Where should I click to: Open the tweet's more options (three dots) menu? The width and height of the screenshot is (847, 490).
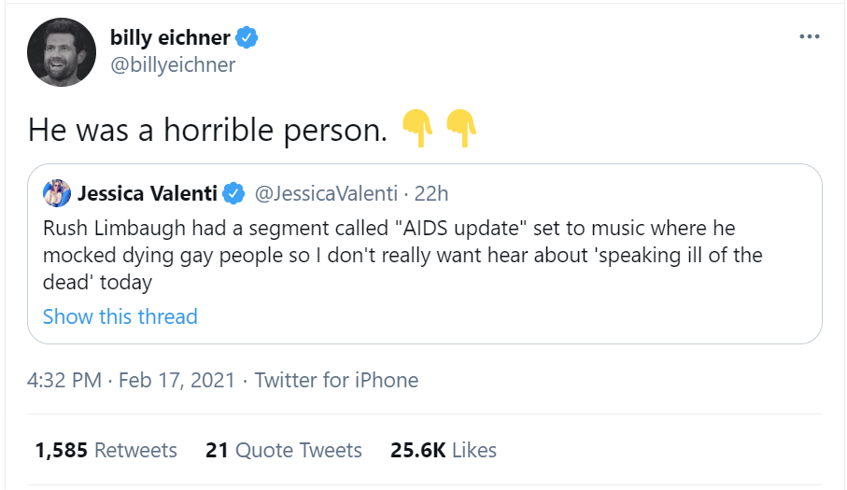click(810, 37)
